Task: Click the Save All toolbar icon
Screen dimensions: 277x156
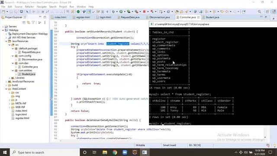Action: [16, 12]
